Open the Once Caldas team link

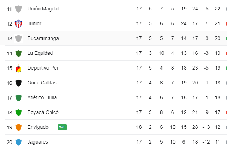(x=42, y=83)
